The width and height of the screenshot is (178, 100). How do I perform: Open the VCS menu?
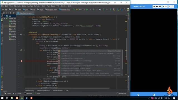tap(58, 6)
